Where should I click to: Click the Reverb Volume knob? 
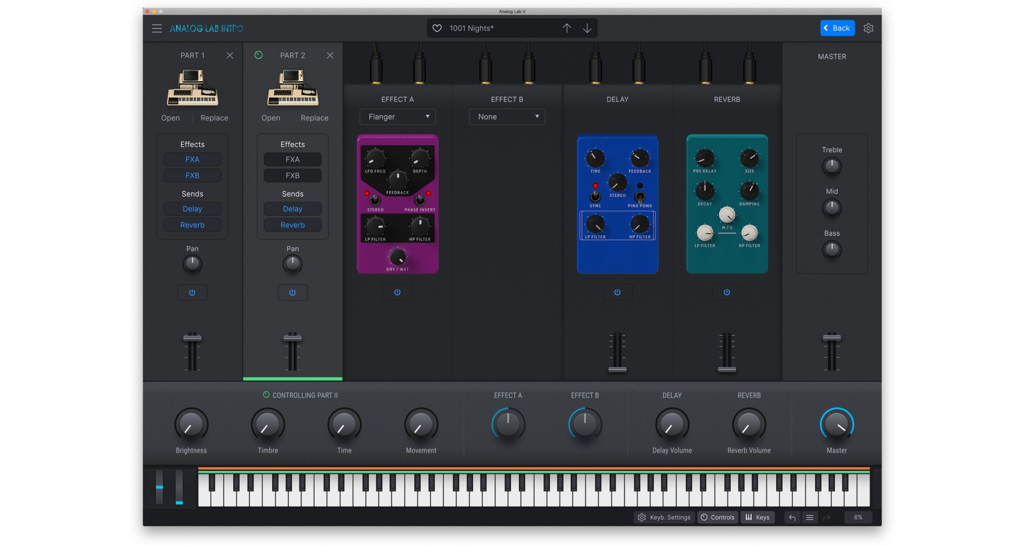pyautogui.click(x=749, y=425)
